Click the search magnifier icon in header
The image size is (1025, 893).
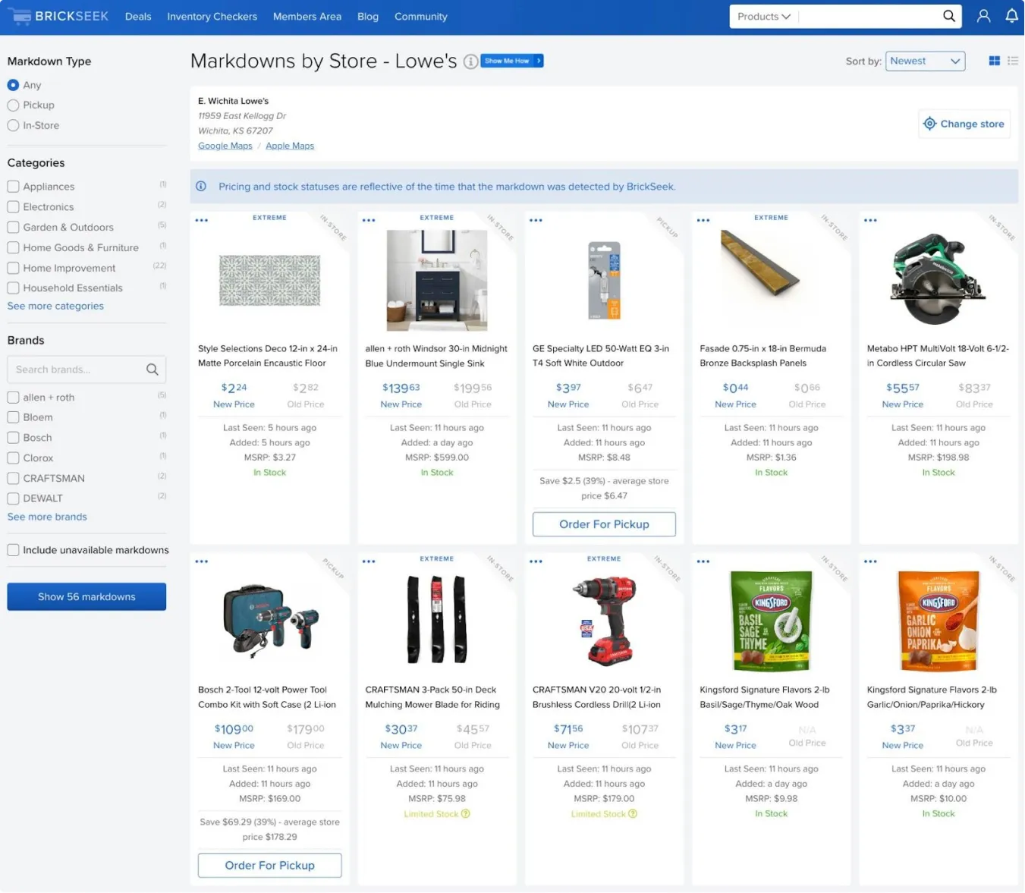point(948,16)
